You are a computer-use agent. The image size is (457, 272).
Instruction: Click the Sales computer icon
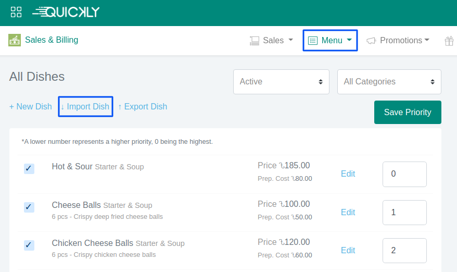[255, 41]
